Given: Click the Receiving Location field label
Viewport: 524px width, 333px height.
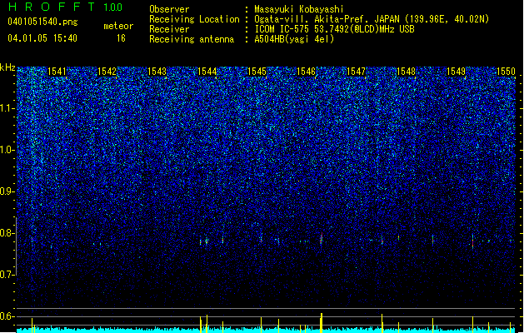Looking at the screenshot, I should pyautogui.click(x=194, y=19).
